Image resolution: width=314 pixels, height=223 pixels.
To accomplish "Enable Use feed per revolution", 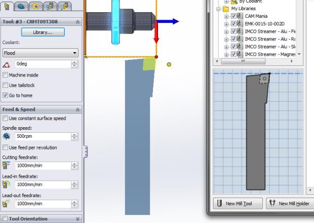I will point(6,147).
